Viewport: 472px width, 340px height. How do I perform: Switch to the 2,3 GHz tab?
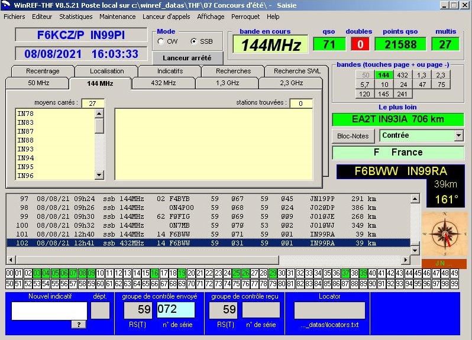pos(291,83)
